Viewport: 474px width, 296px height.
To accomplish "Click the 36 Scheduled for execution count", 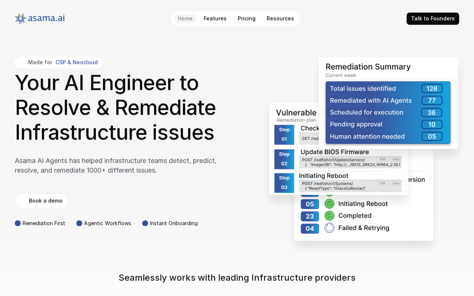I will coord(432,112).
